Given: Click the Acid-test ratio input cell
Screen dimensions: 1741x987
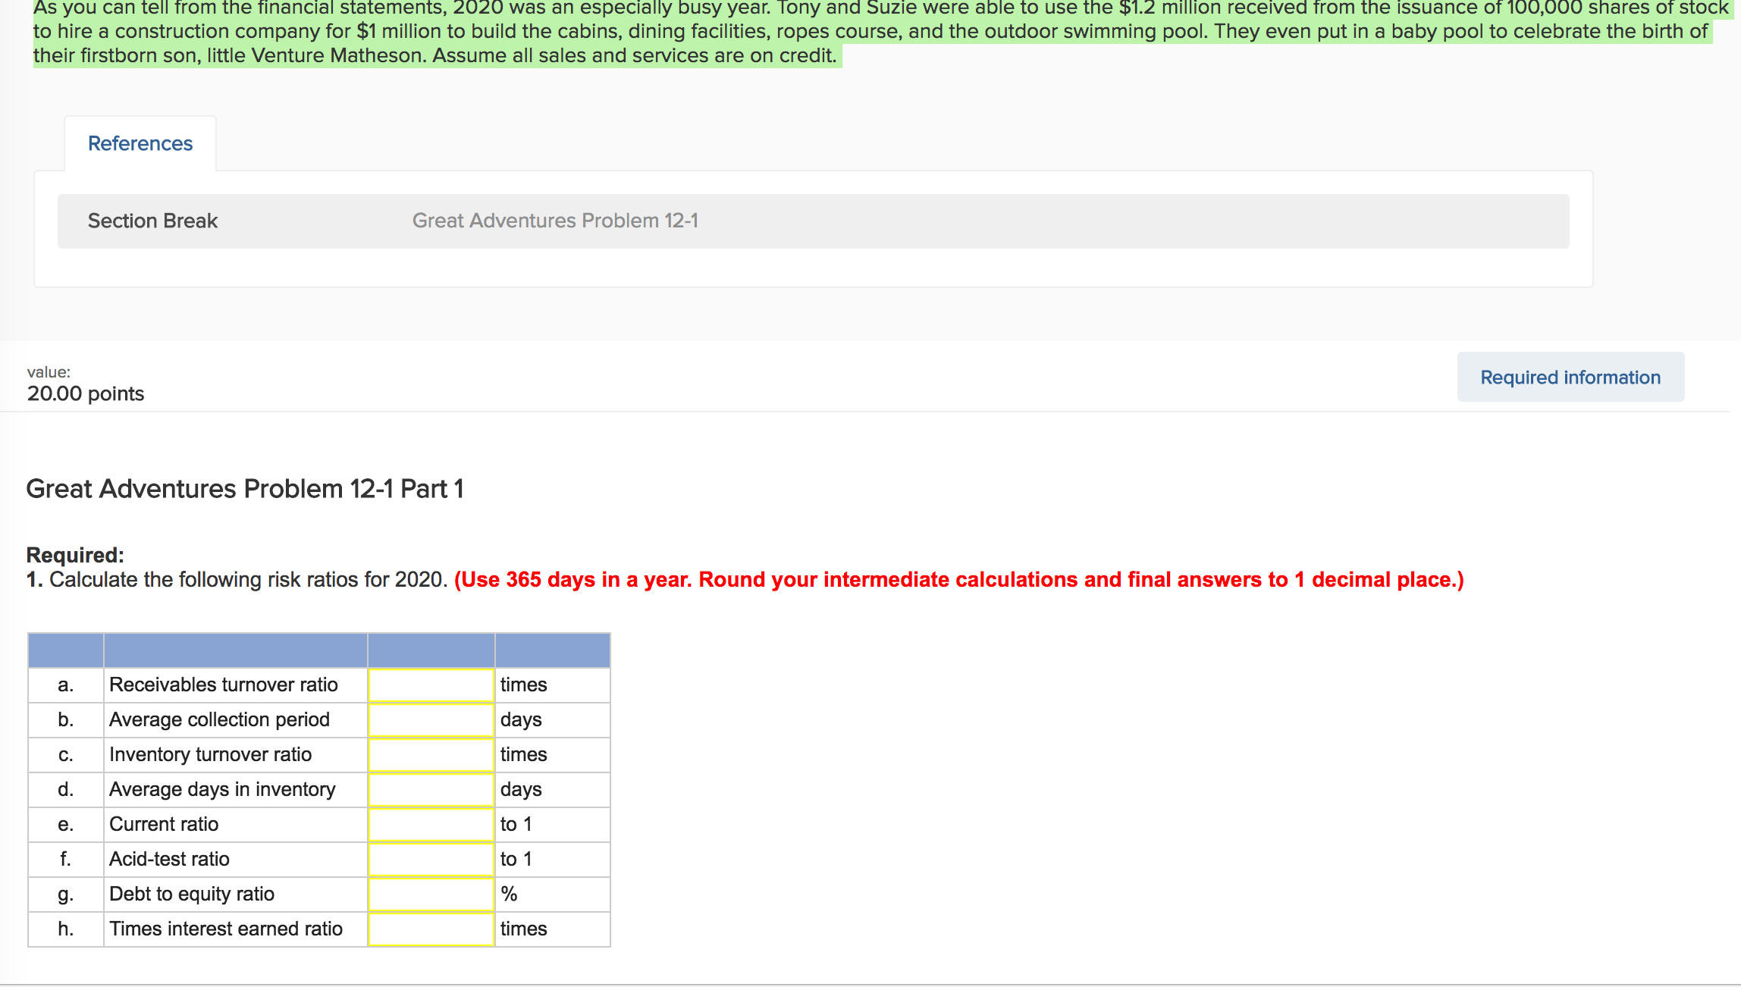Looking at the screenshot, I should tap(431, 859).
